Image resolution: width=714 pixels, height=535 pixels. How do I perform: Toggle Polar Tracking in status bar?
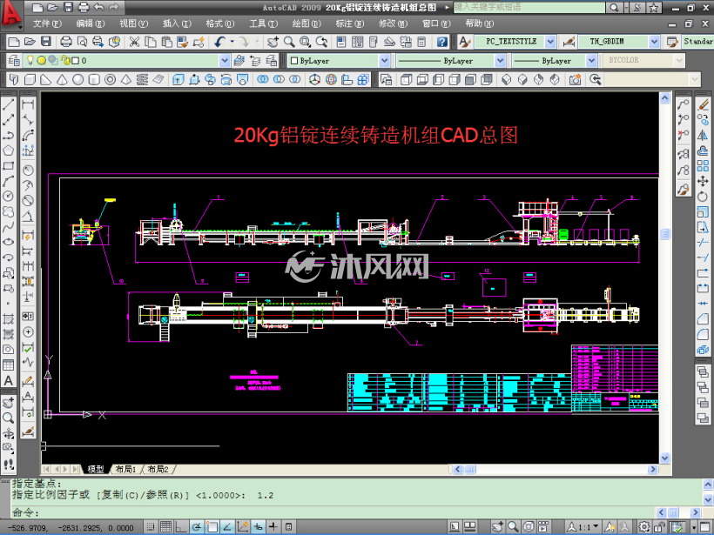pos(197,527)
